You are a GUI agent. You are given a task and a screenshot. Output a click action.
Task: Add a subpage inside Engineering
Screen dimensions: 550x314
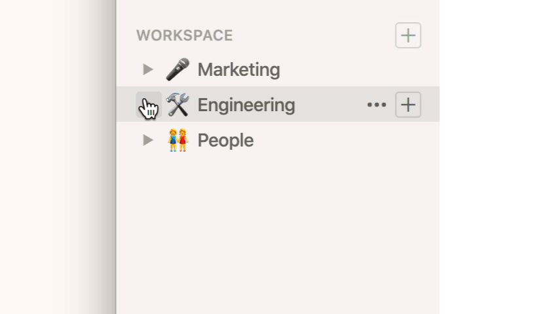[x=408, y=105]
